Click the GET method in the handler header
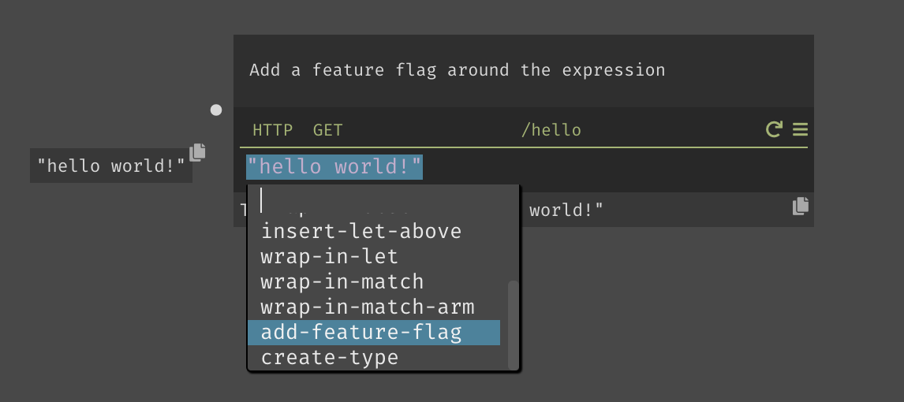Screen dimensions: 904x402 [328, 130]
